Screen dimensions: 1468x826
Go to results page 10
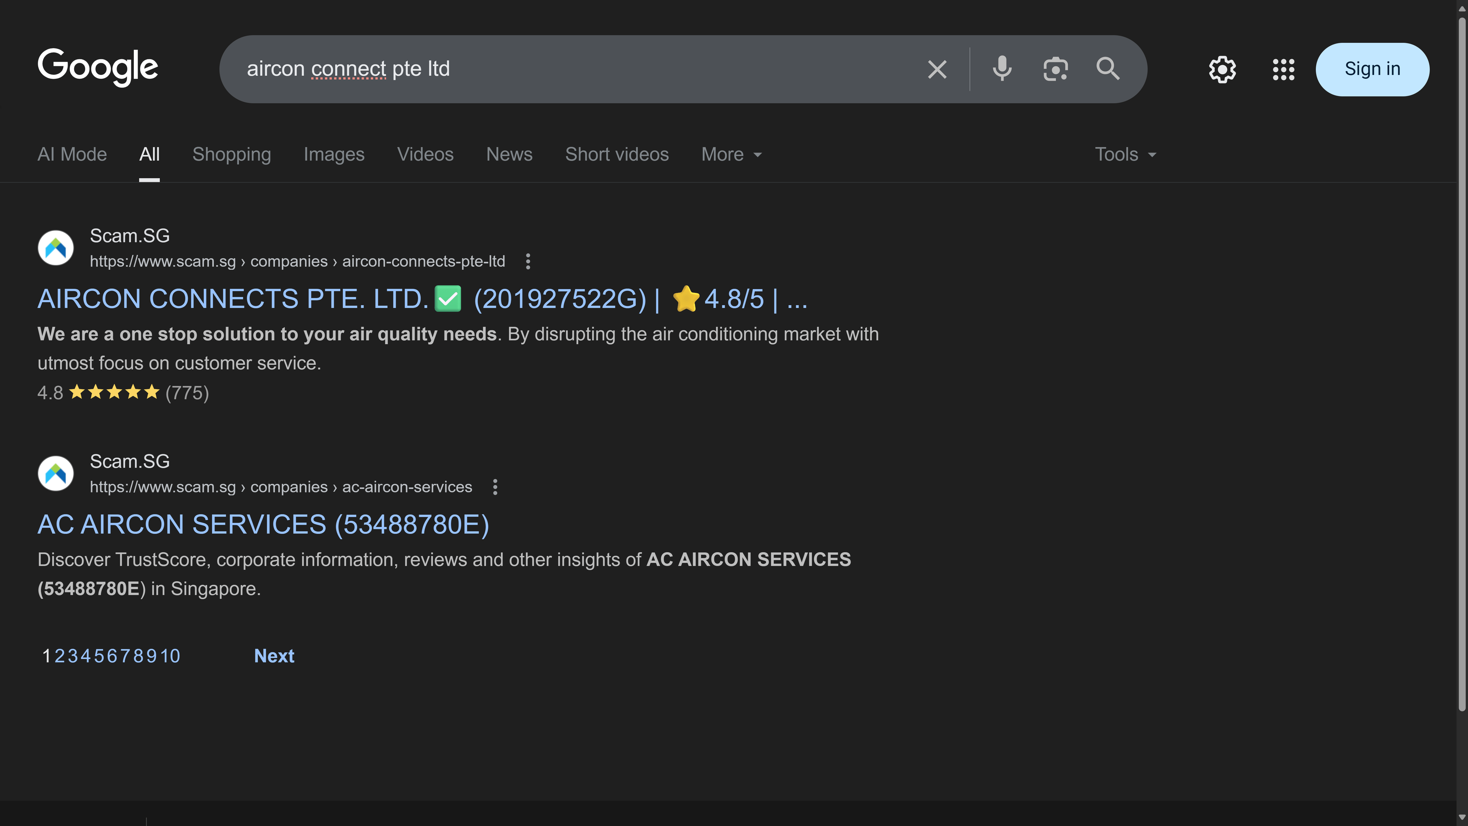coord(170,656)
